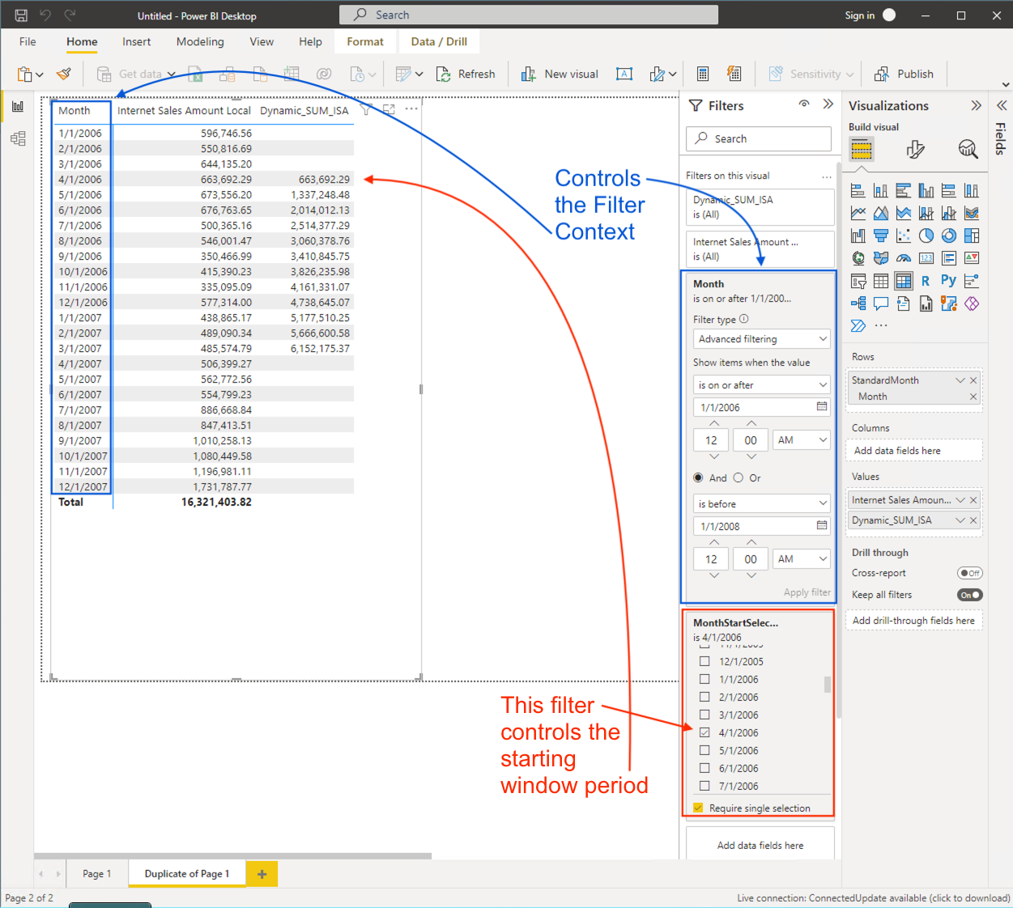This screenshot has height=908, width=1013.
Task: Select the Gauge visualization icon
Action: pyautogui.click(x=904, y=258)
